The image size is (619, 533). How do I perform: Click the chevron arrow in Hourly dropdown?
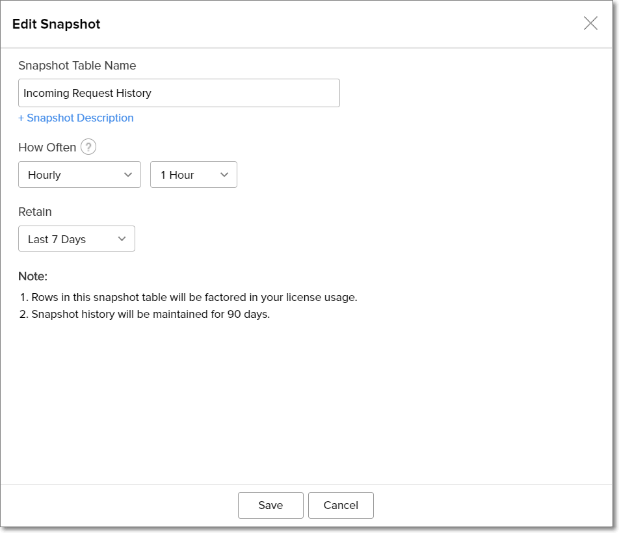pyautogui.click(x=127, y=175)
